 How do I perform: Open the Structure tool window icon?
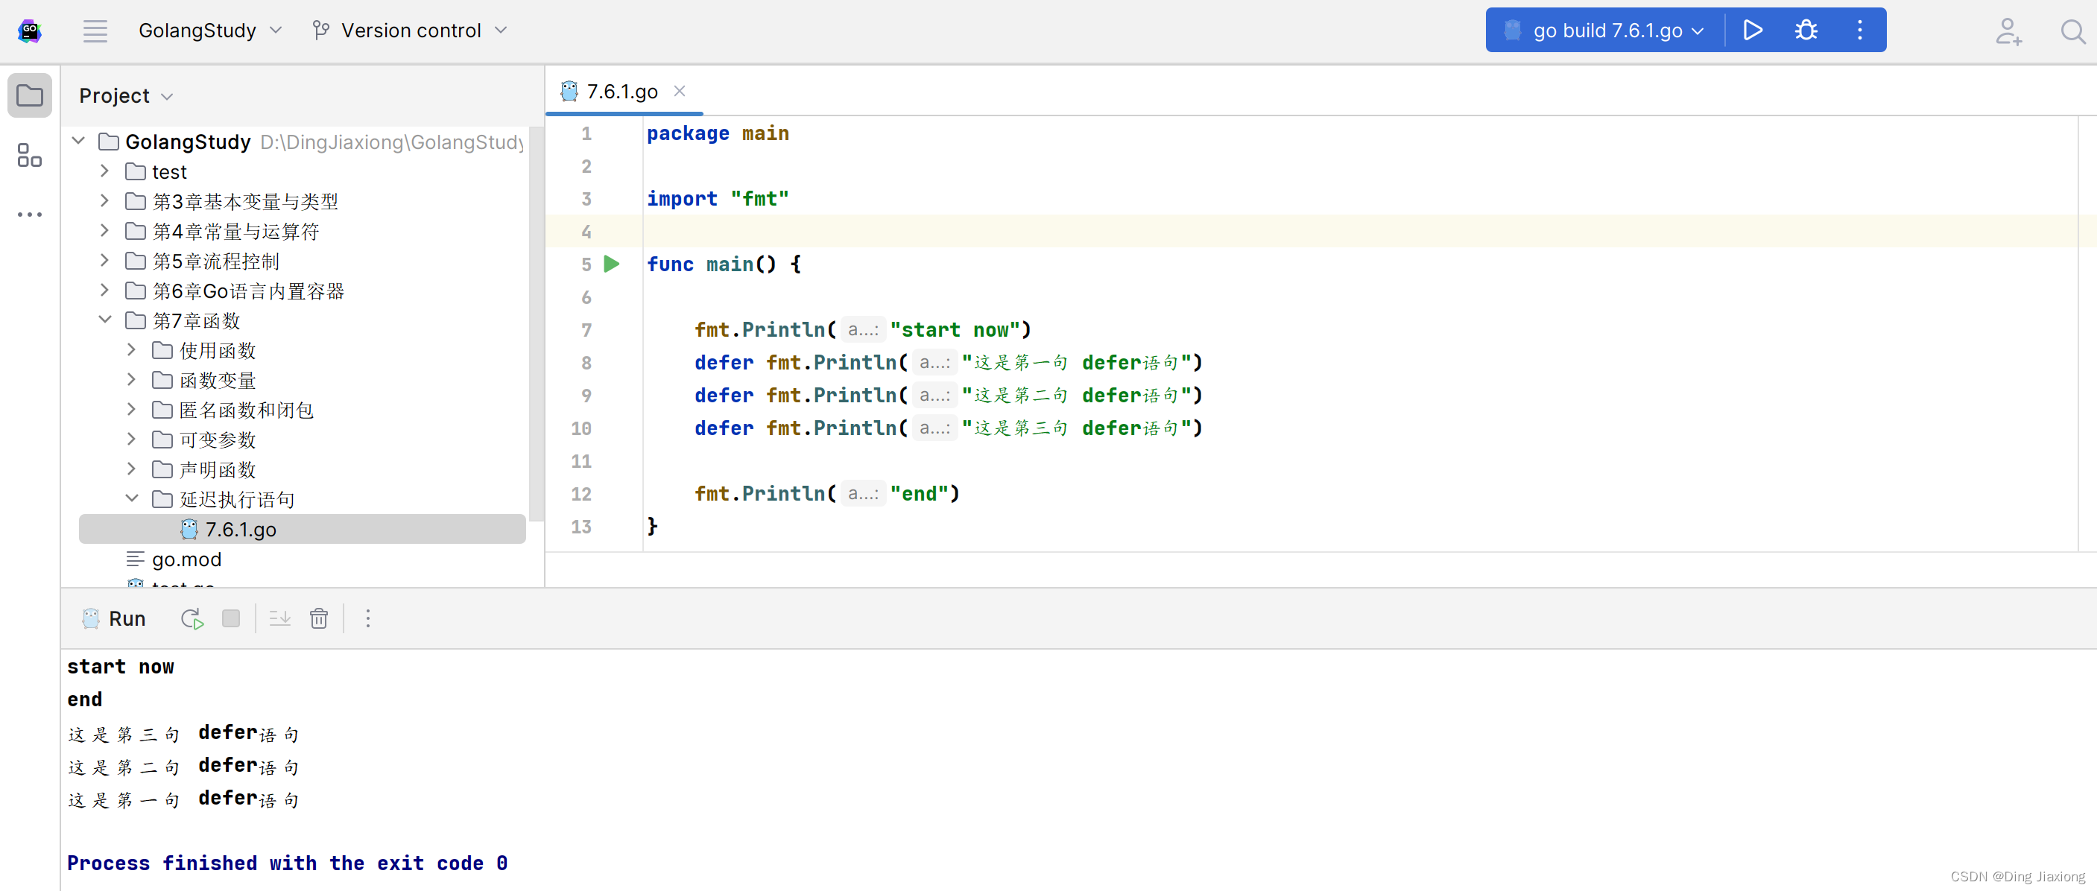coord(30,156)
